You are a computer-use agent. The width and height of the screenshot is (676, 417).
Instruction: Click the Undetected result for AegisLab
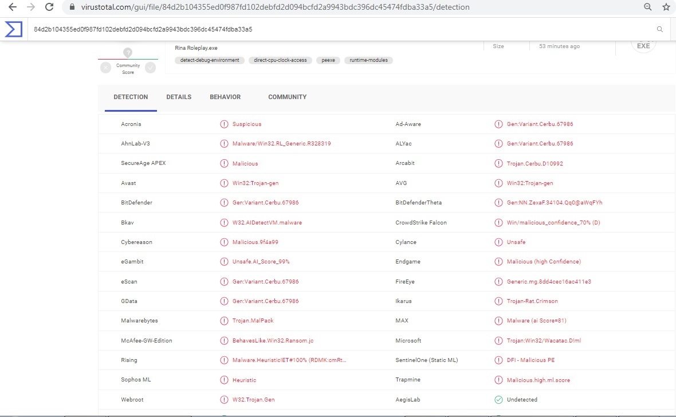[x=522, y=400]
